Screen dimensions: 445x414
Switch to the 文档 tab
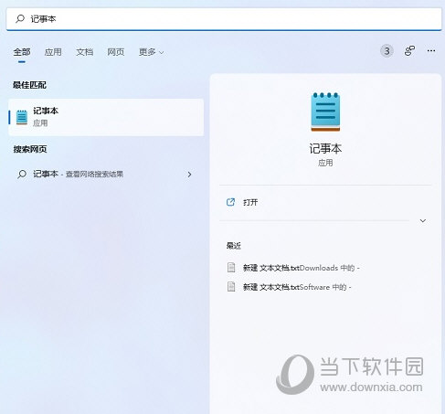[x=84, y=52]
